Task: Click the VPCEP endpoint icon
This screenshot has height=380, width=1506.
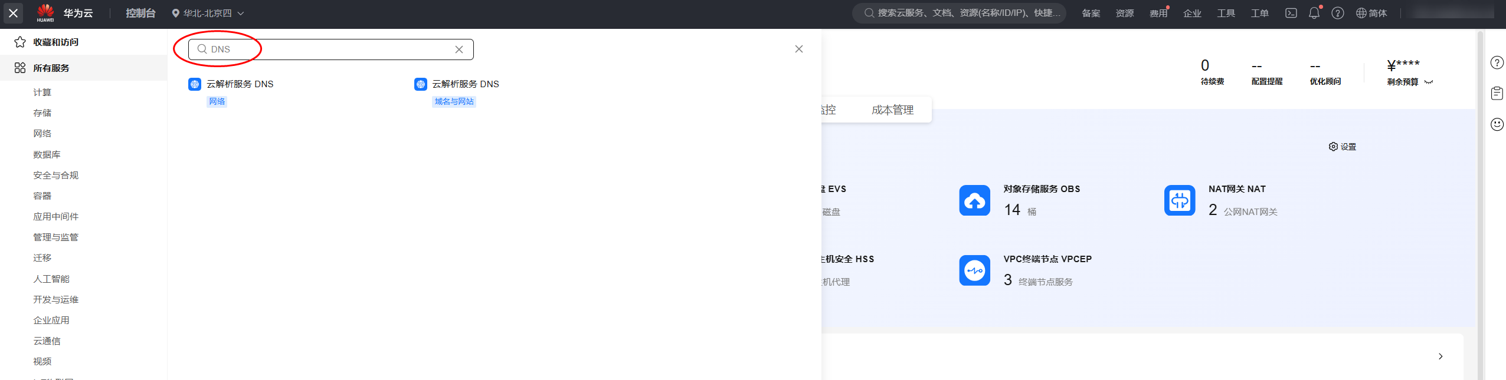Action: tap(975, 270)
